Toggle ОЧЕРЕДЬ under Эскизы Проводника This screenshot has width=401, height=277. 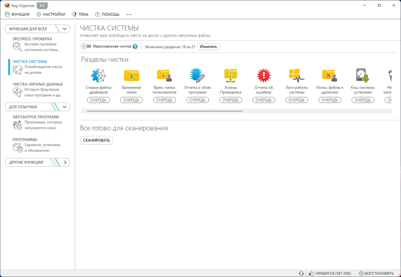(231, 100)
